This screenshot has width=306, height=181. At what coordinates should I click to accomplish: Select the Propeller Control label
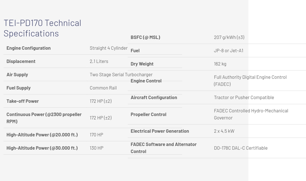click(148, 114)
